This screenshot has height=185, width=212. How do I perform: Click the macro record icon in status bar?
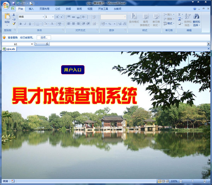click(x=13, y=181)
